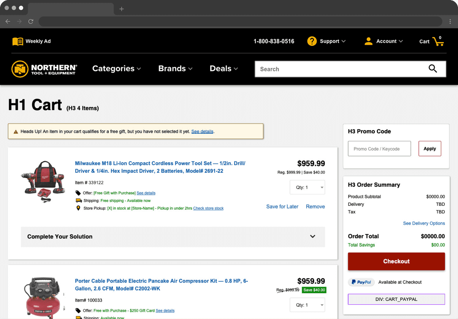
Task: Click the Total Savings label
Action: [361, 245]
